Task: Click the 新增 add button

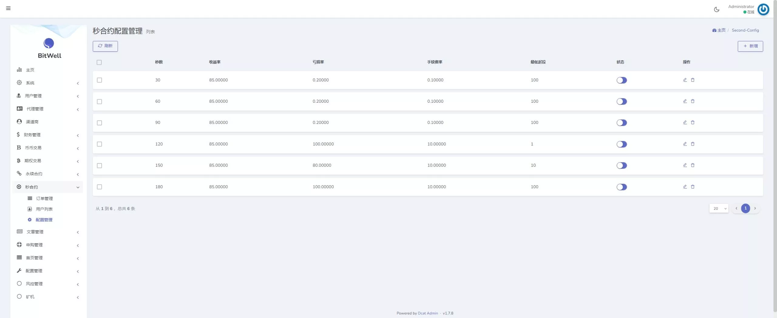Action: 750,46
